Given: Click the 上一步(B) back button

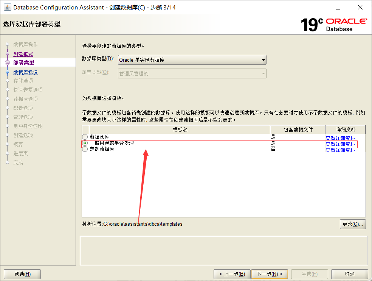Looking at the screenshot, I should coord(232,274).
